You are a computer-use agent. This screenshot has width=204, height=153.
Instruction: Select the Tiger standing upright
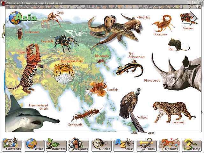pos(28,68)
